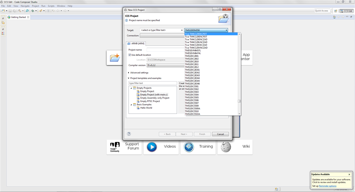355x192 pixels.
Task: Click the Next button
Action: tap(184, 134)
